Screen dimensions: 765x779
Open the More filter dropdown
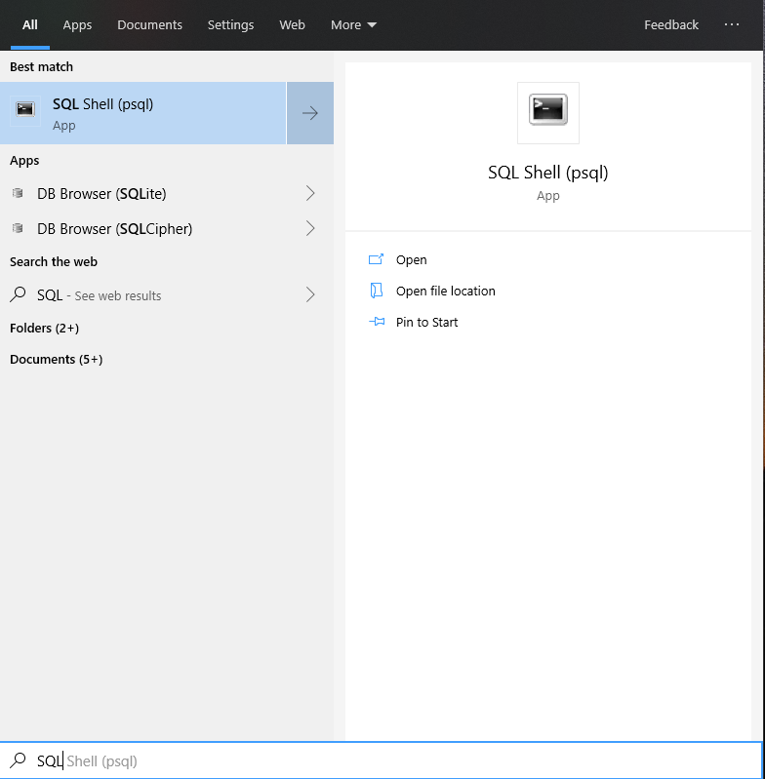pos(353,24)
